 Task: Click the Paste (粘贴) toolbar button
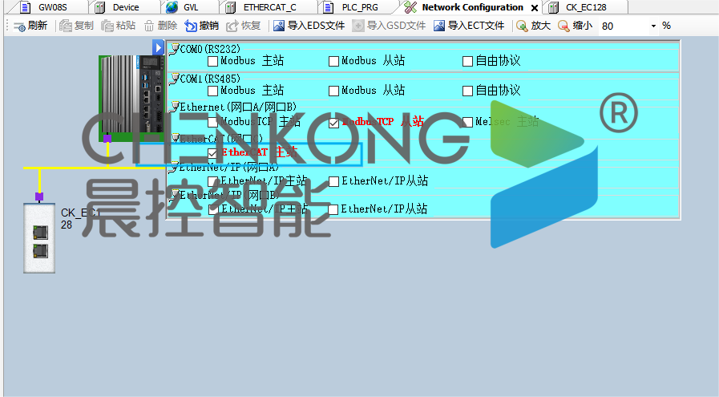click(x=119, y=26)
